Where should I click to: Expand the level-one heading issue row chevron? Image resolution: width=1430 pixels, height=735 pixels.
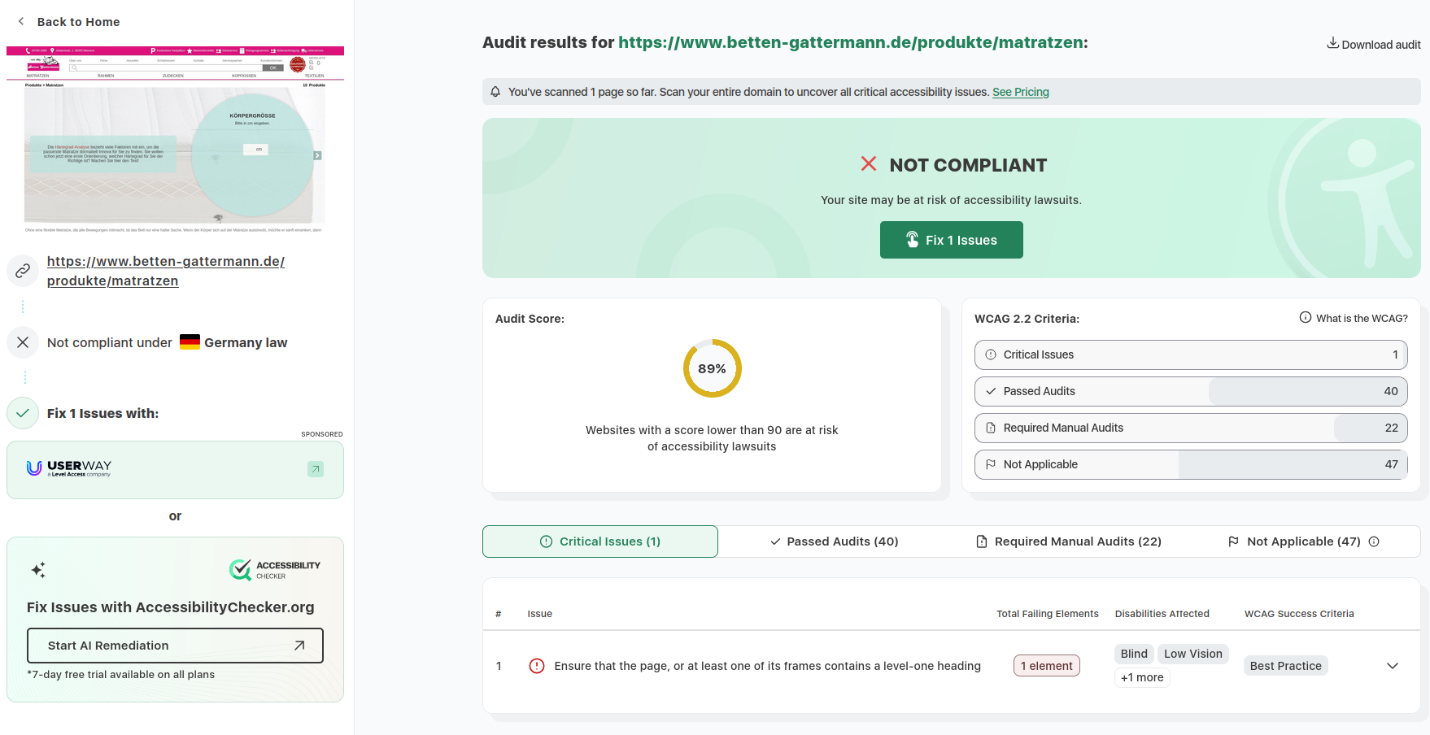point(1393,666)
